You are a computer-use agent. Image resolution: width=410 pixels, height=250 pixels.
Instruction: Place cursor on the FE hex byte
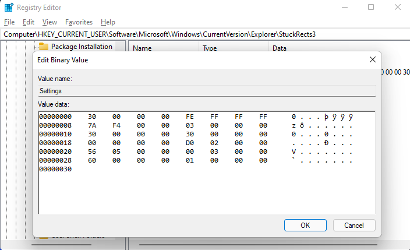(190, 117)
